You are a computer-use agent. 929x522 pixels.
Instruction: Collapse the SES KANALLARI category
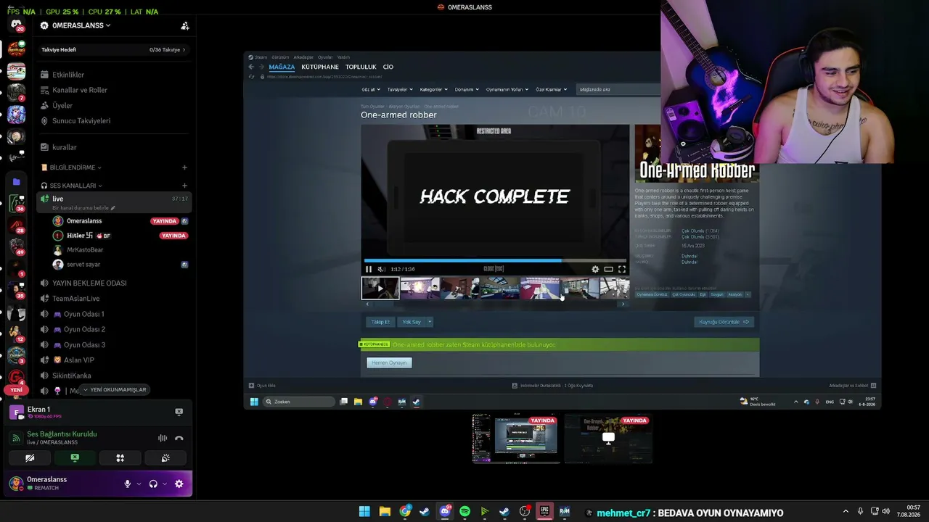point(72,186)
